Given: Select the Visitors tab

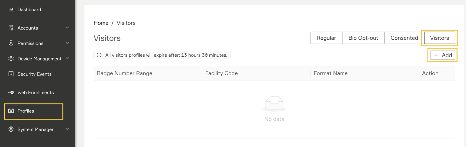Looking at the screenshot, I should 439,38.
